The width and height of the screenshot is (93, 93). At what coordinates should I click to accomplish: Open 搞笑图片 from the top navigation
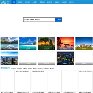(42, 2)
